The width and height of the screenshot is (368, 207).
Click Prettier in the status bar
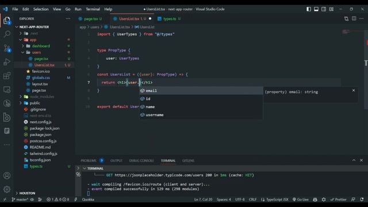coord(338,200)
